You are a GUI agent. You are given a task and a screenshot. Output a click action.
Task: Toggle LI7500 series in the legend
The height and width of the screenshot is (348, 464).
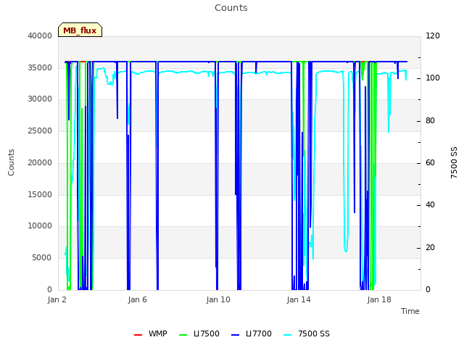tap(199, 333)
